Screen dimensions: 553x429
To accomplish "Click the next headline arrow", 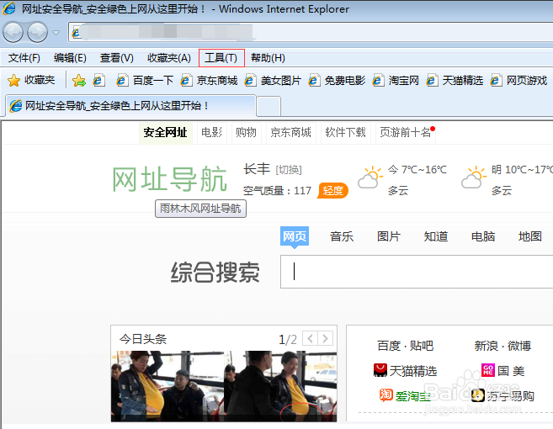I will [326, 339].
